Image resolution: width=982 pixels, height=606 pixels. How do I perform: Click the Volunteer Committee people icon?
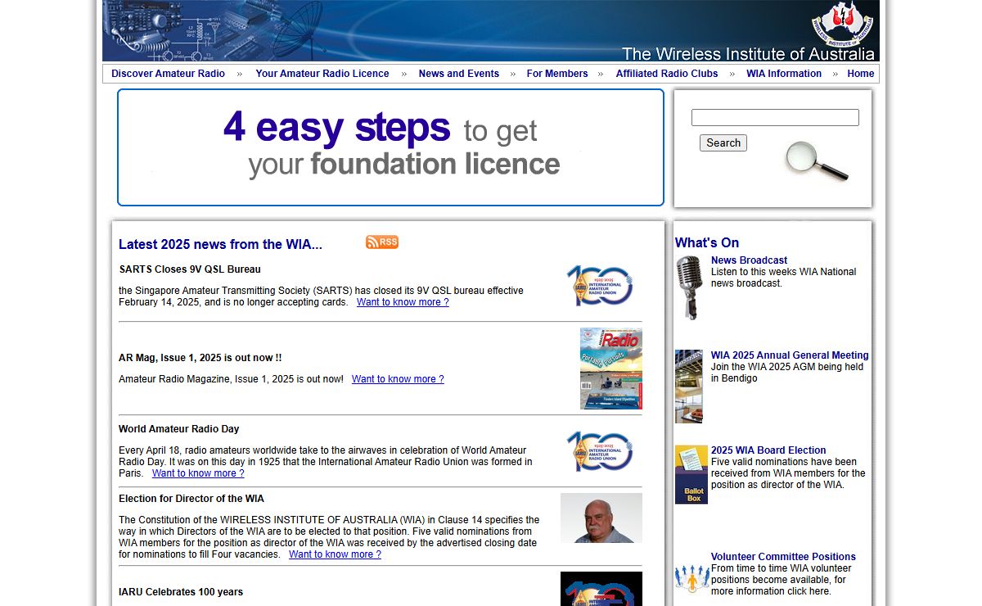[x=691, y=577]
